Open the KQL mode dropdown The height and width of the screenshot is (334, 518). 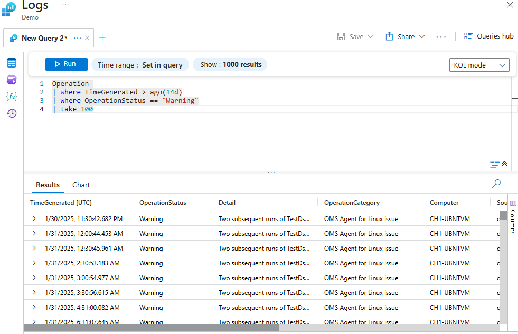(x=479, y=65)
